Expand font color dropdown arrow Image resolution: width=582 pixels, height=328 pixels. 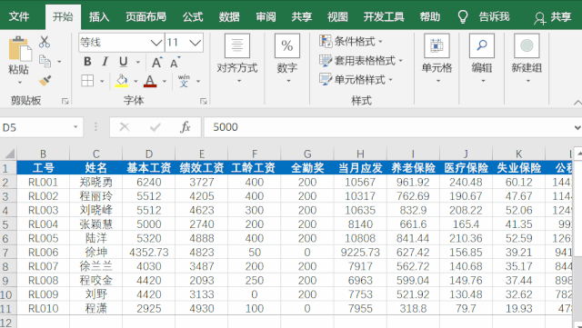[x=165, y=81]
